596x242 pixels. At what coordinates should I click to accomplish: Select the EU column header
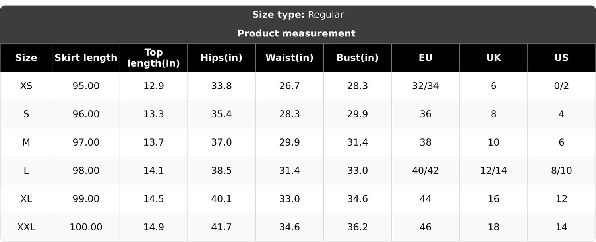(426, 58)
